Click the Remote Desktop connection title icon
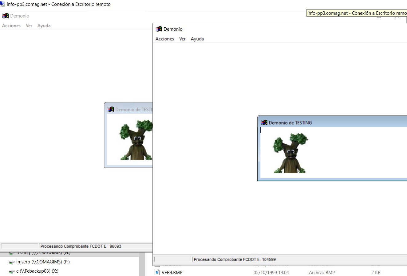 tap(3, 4)
